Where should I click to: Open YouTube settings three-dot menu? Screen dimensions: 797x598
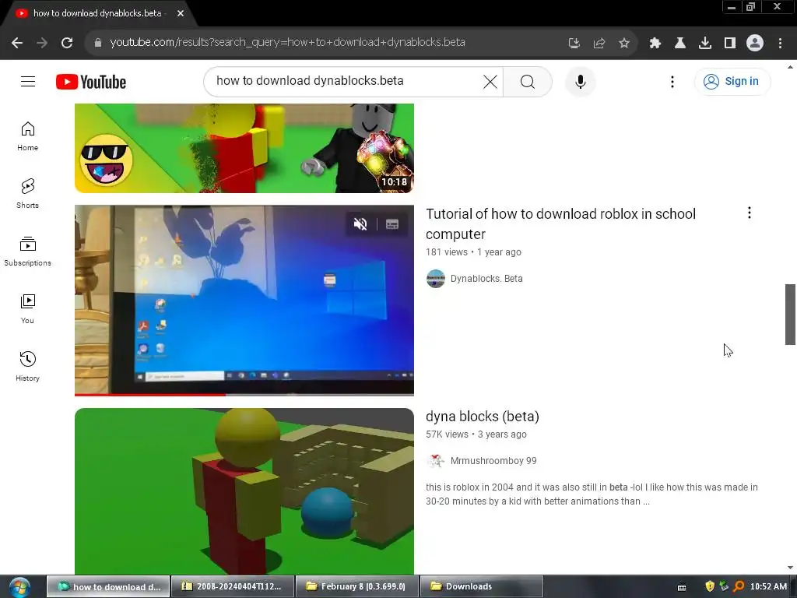[672, 81]
